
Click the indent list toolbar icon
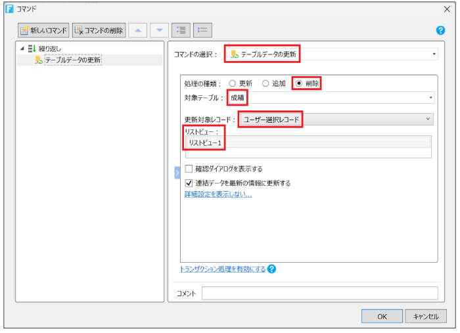[181, 30]
